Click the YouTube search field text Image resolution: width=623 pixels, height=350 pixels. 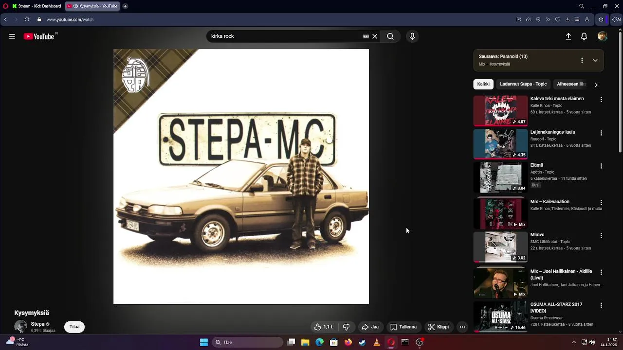[x=222, y=36]
